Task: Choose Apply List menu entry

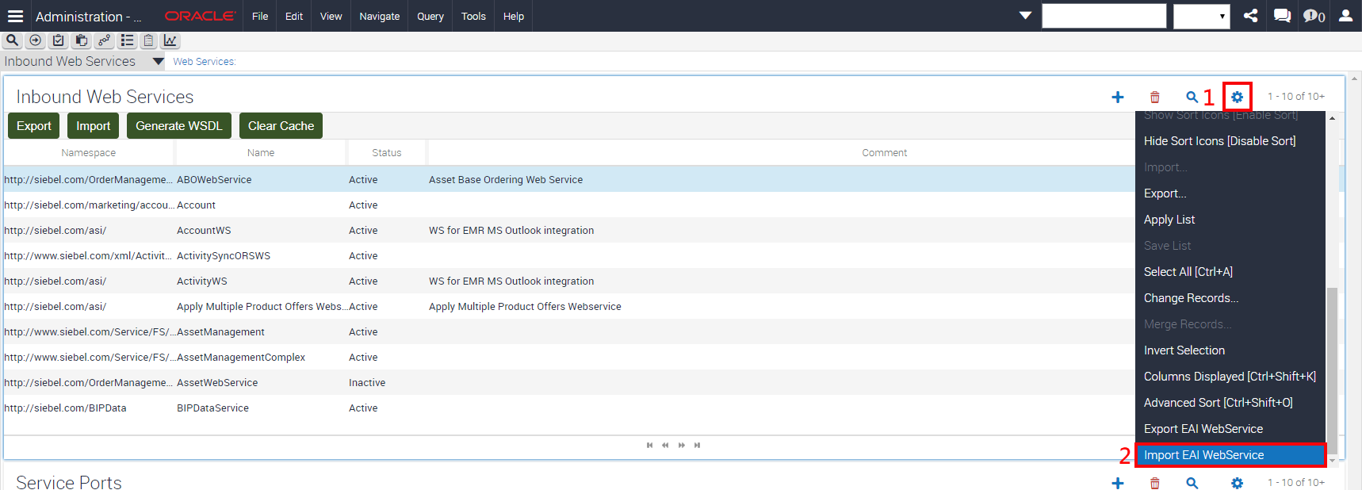Action: [x=1230, y=220]
